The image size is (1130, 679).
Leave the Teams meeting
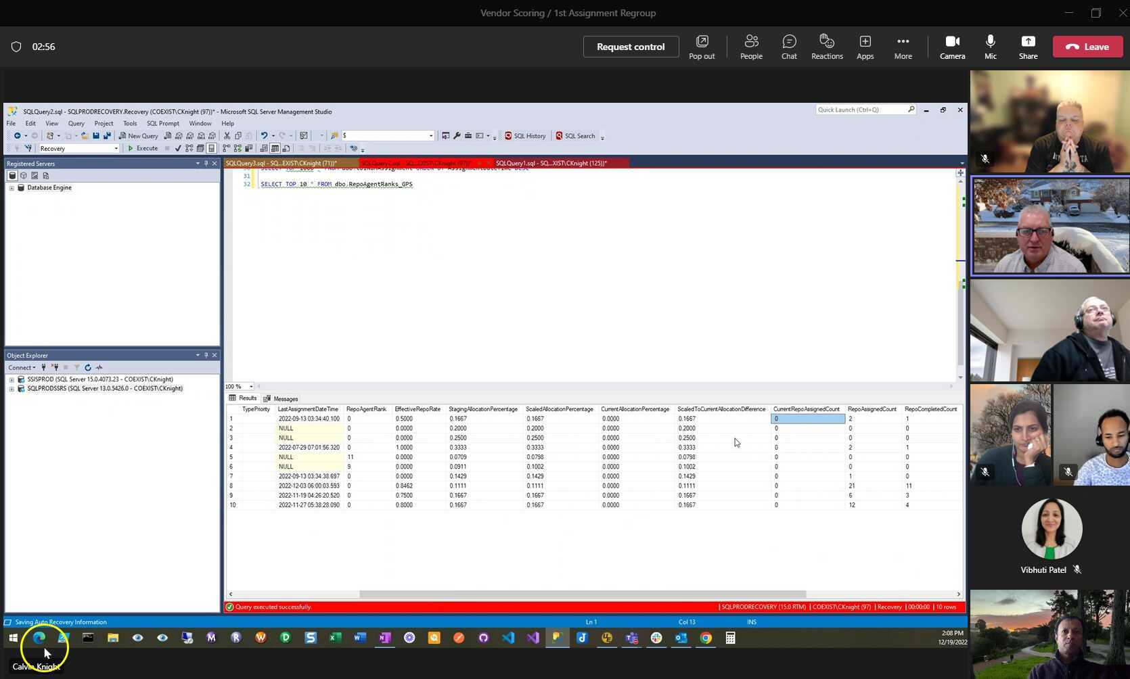pyautogui.click(x=1087, y=46)
